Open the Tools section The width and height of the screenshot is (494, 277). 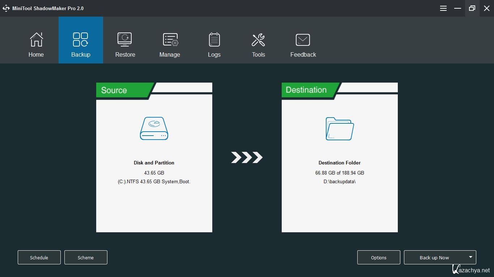[258, 40]
